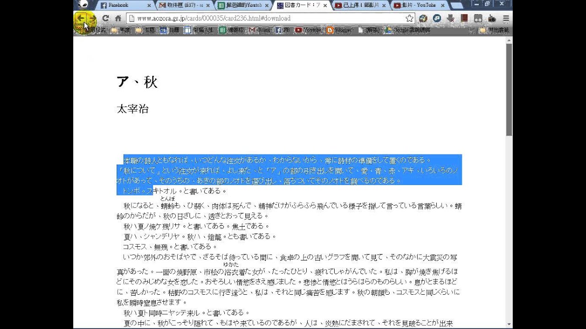This screenshot has height=329, width=586.
Task: Open the 年度 bookmark folder
Action: [120, 30]
